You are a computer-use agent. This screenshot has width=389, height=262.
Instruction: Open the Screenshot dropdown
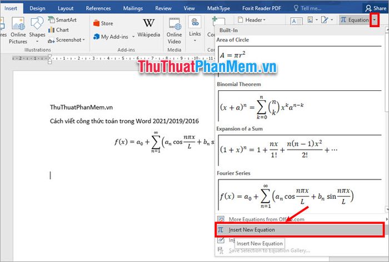pos(66,40)
